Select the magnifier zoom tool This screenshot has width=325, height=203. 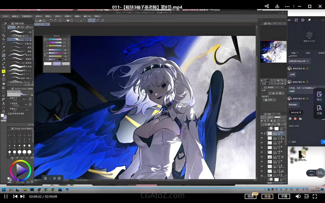[x=4, y=27]
